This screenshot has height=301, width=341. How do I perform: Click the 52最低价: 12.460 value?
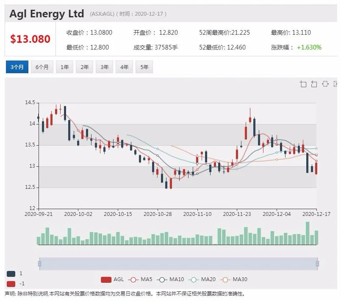pyautogui.click(x=222, y=47)
